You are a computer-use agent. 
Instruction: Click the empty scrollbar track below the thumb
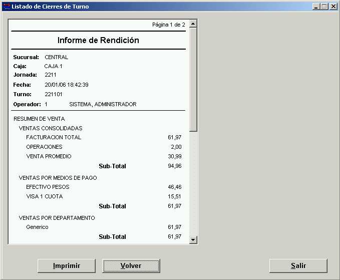pyautogui.click(x=193, y=185)
